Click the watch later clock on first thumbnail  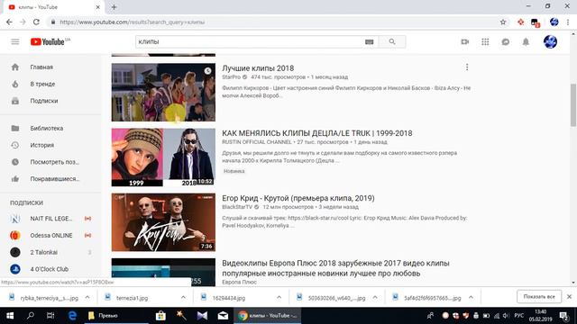208,71
